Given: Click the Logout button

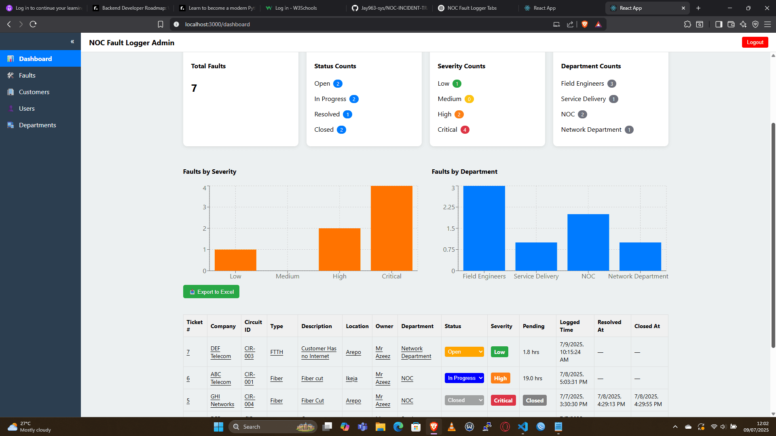Looking at the screenshot, I should pos(755,42).
